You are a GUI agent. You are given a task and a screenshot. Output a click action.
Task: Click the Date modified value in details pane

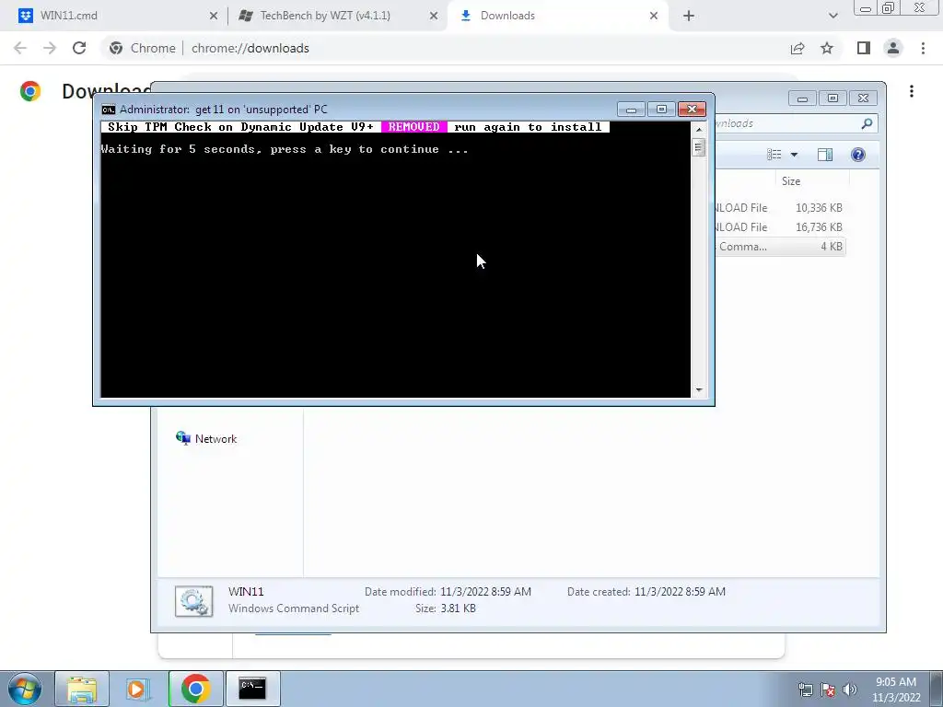coord(485,592)
